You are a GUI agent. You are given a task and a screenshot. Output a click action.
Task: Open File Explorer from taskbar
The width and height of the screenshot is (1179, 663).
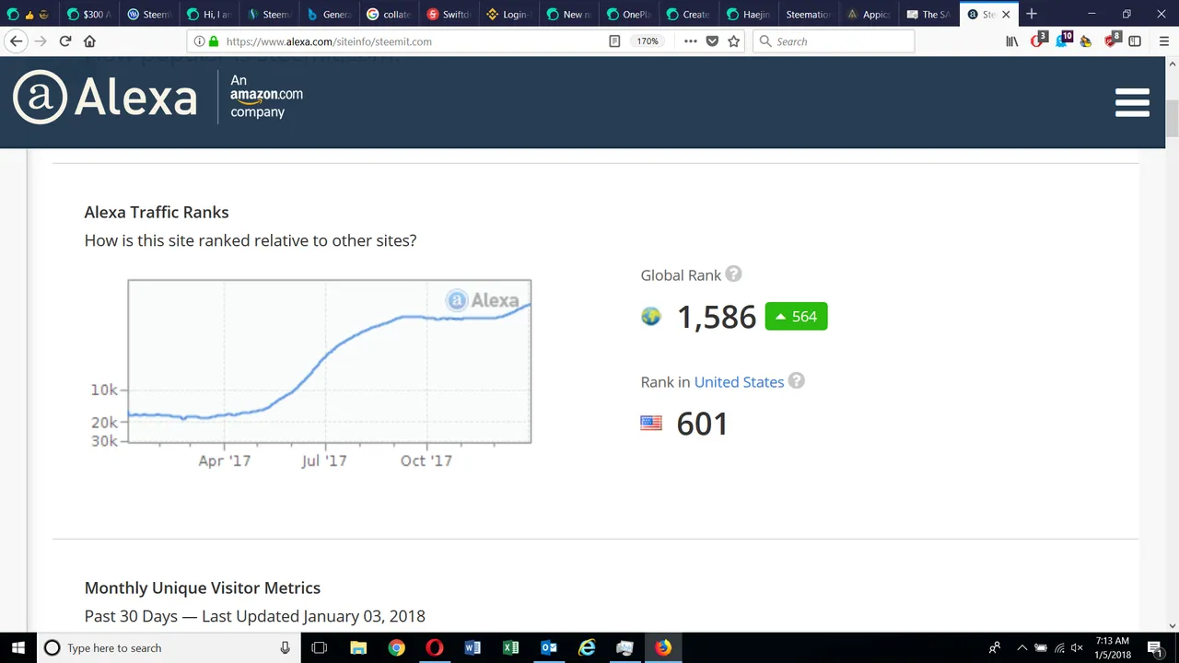click(358, 647)
